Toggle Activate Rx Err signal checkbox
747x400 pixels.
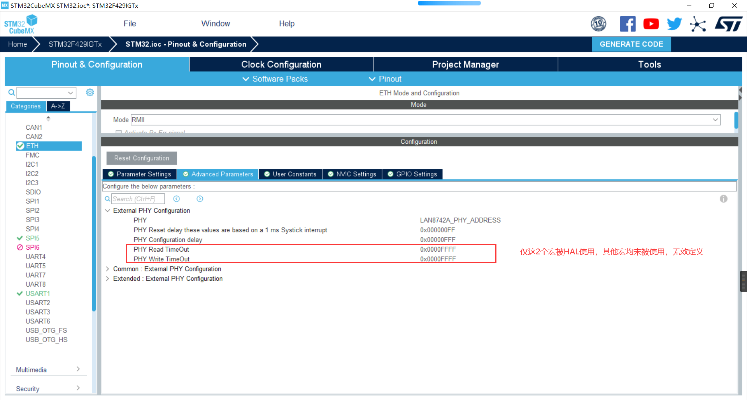pos(119,132)
